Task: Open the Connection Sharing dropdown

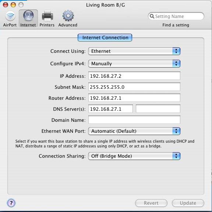Action: coord(134,156)
